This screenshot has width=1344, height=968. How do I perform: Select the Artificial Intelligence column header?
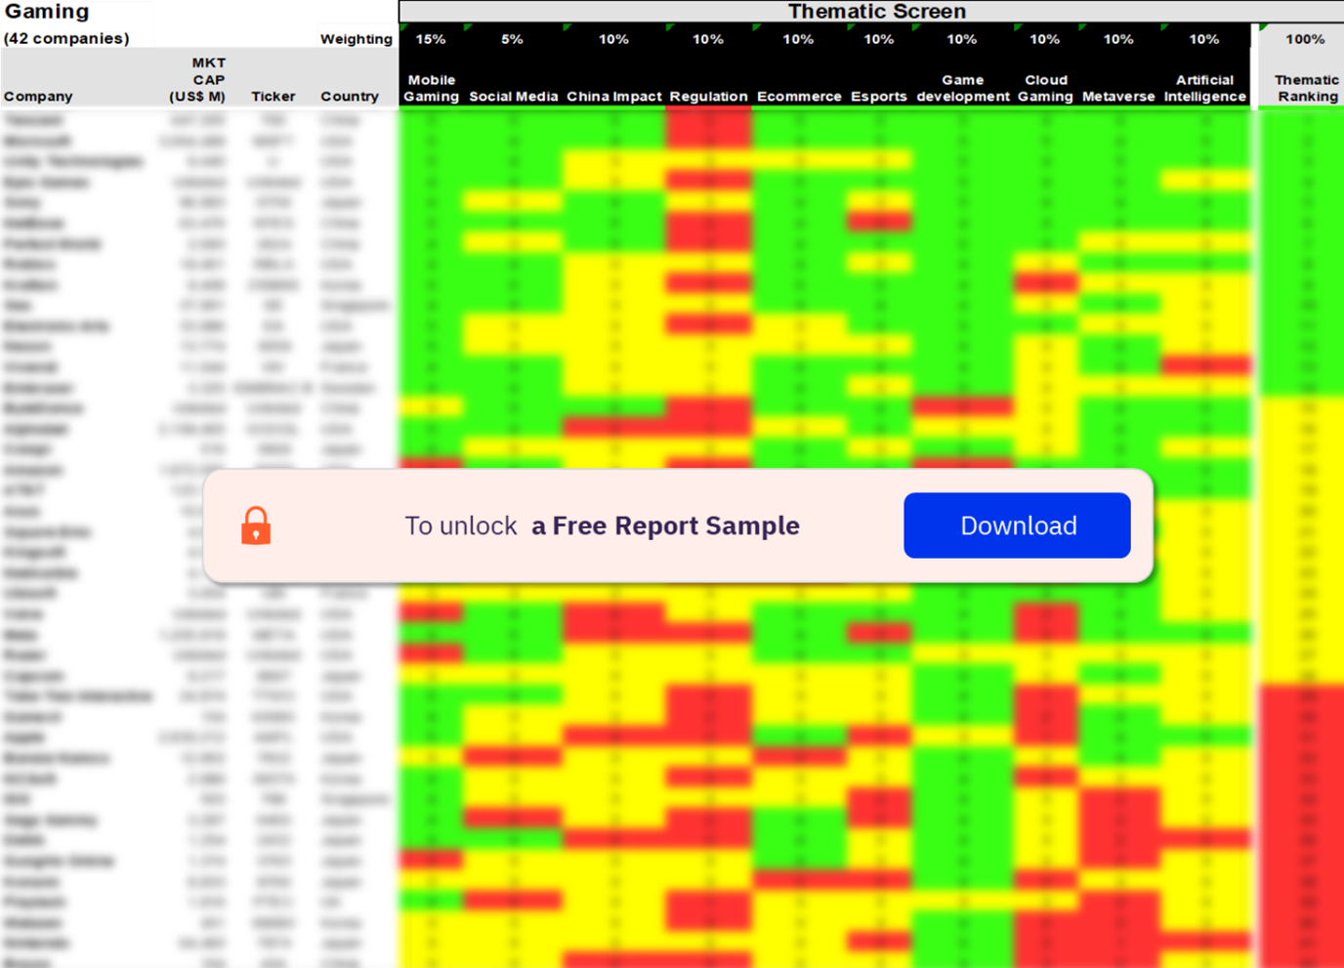pyautogui.click(x=1204, y=88)
